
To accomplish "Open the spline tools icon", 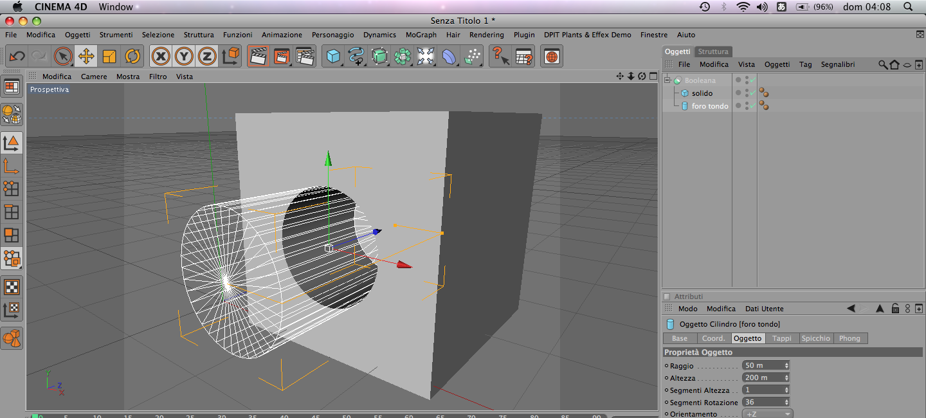I will coord(356,57).
